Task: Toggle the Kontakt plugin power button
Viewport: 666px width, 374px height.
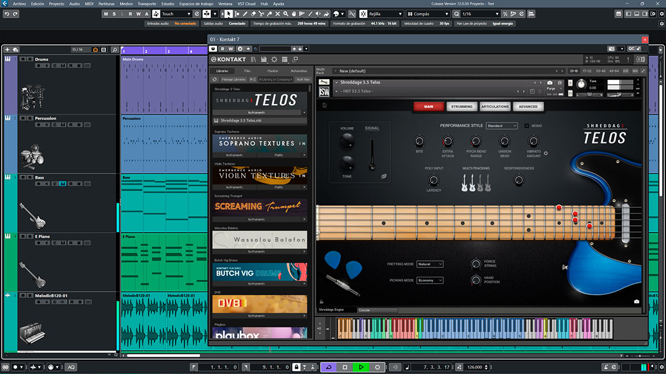Action: (x=213, y=49)
